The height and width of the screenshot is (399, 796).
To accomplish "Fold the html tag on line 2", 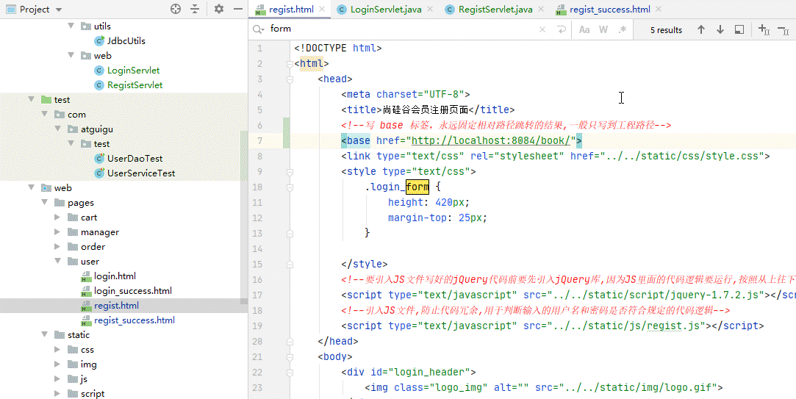I will 290,63.
